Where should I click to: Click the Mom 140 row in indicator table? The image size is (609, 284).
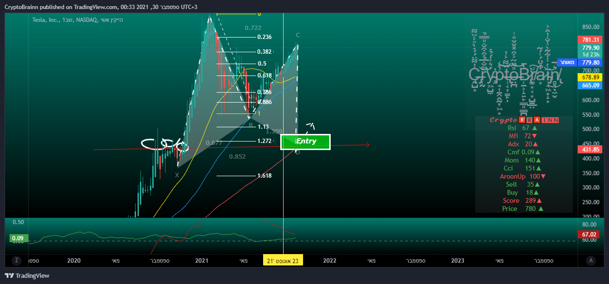point(522,160)
